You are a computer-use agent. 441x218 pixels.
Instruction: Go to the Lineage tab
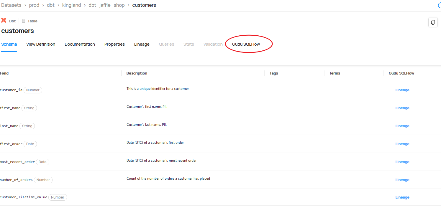coord(142,44)
